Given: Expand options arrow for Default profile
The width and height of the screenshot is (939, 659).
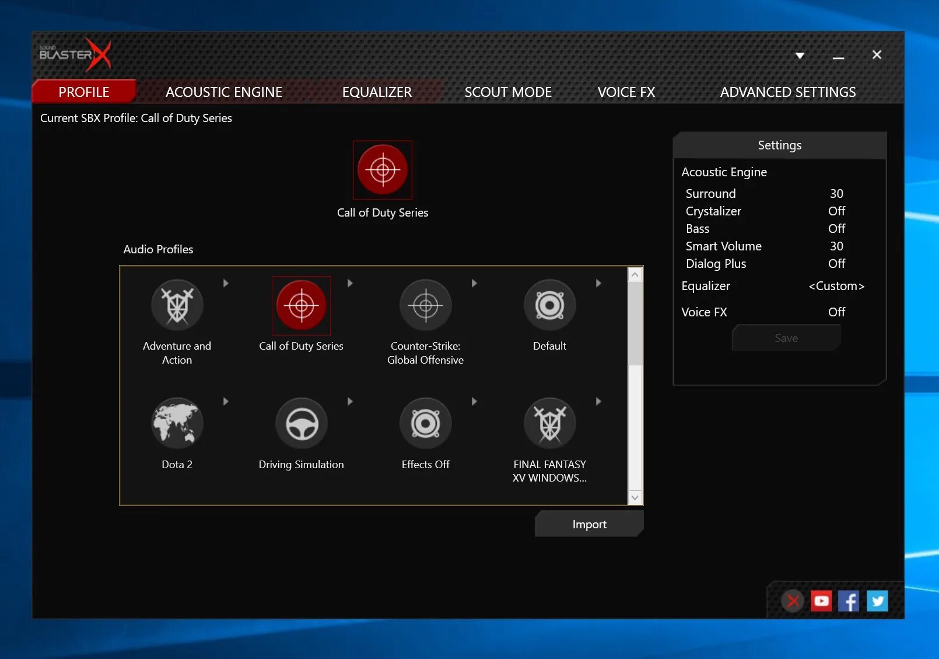Looking at the screenshot, I should (598, 283).
